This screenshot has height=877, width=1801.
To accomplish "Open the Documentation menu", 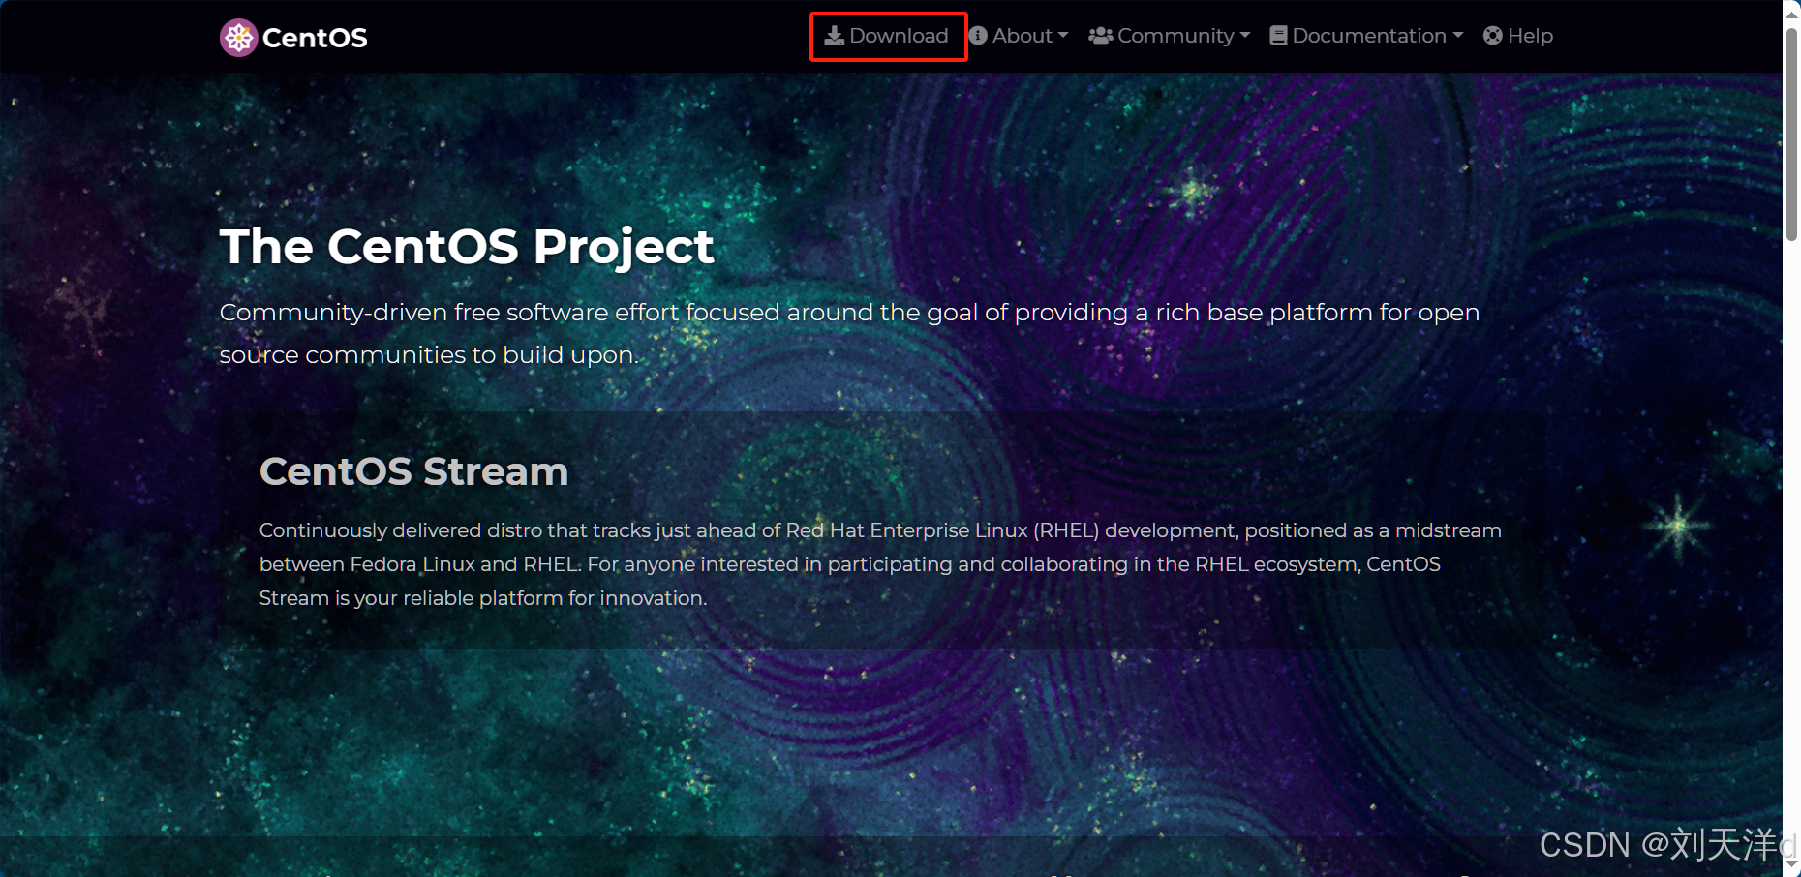I will pyautogui.click(x=1366, y=36).
